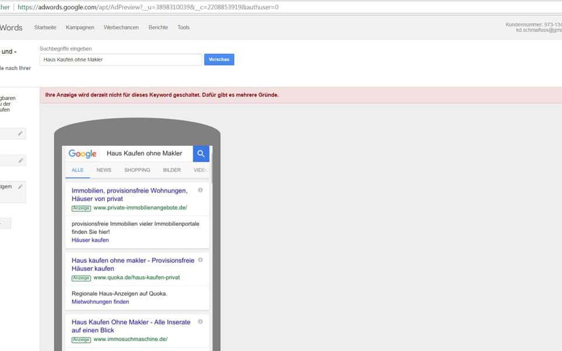Open ad headline Haus Kaufen Ohne Makler Alle Inserate

coord(131,326)
